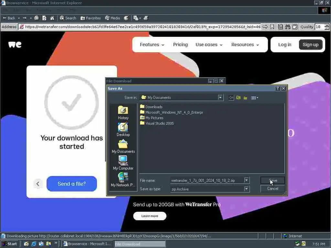Select My Network Places in places bar
Viewport: 331px width, 248px height.
pyautogui.click(x=123, y=180)
